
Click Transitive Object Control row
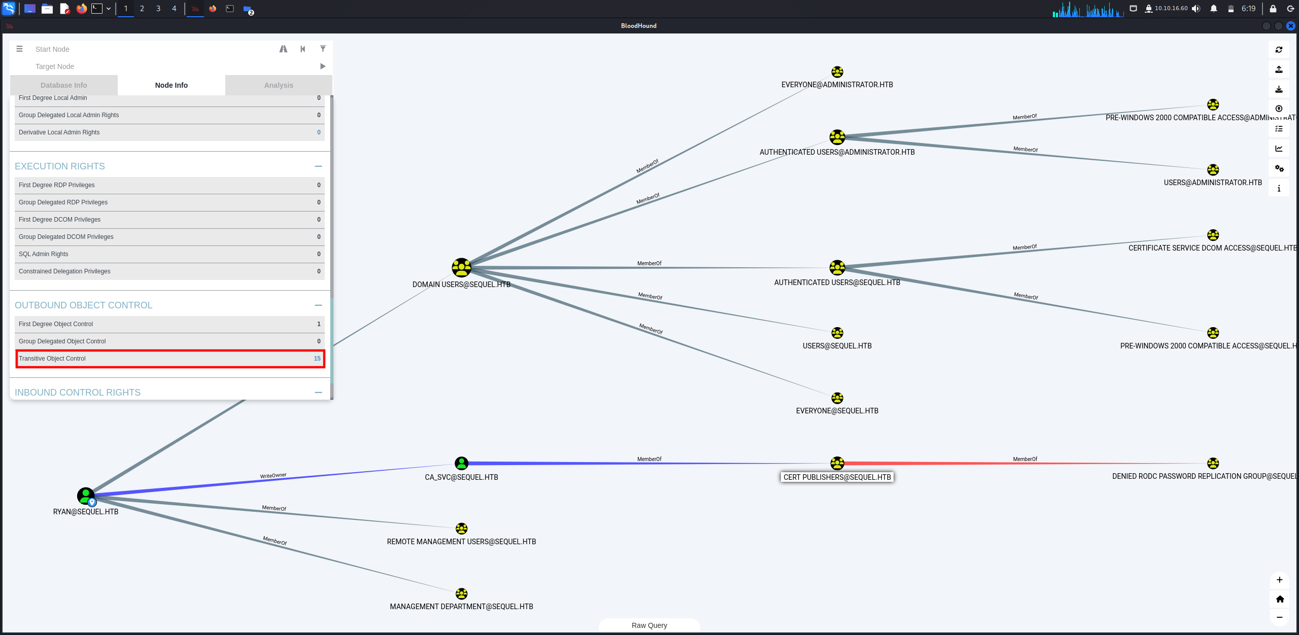tap(169, 359)
